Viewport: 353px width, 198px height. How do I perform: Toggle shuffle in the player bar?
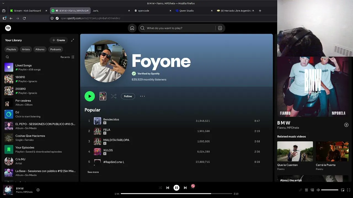160,188
